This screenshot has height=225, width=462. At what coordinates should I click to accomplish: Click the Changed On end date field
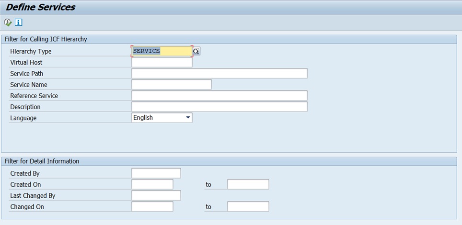tap(248, 207)
